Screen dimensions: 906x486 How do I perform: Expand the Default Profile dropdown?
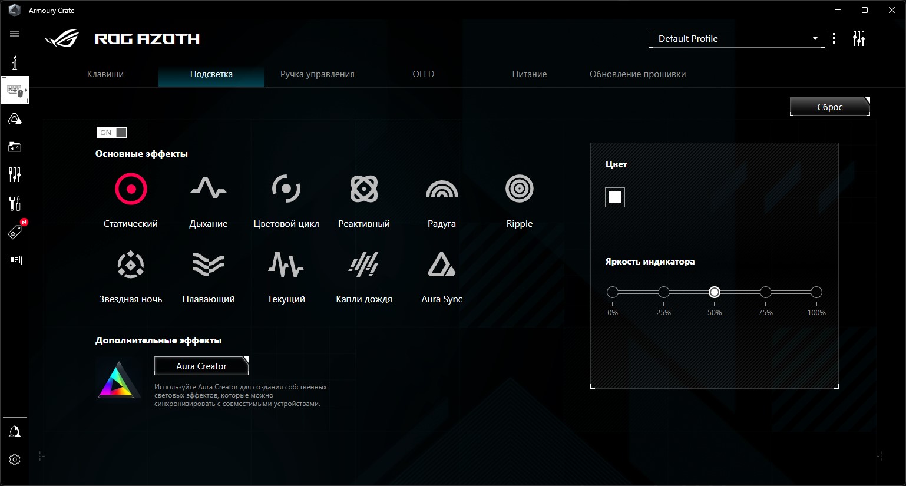[737, 38]
